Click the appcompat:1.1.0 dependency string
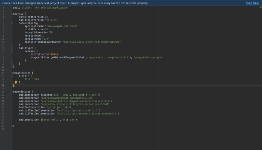 click(67, 98)
